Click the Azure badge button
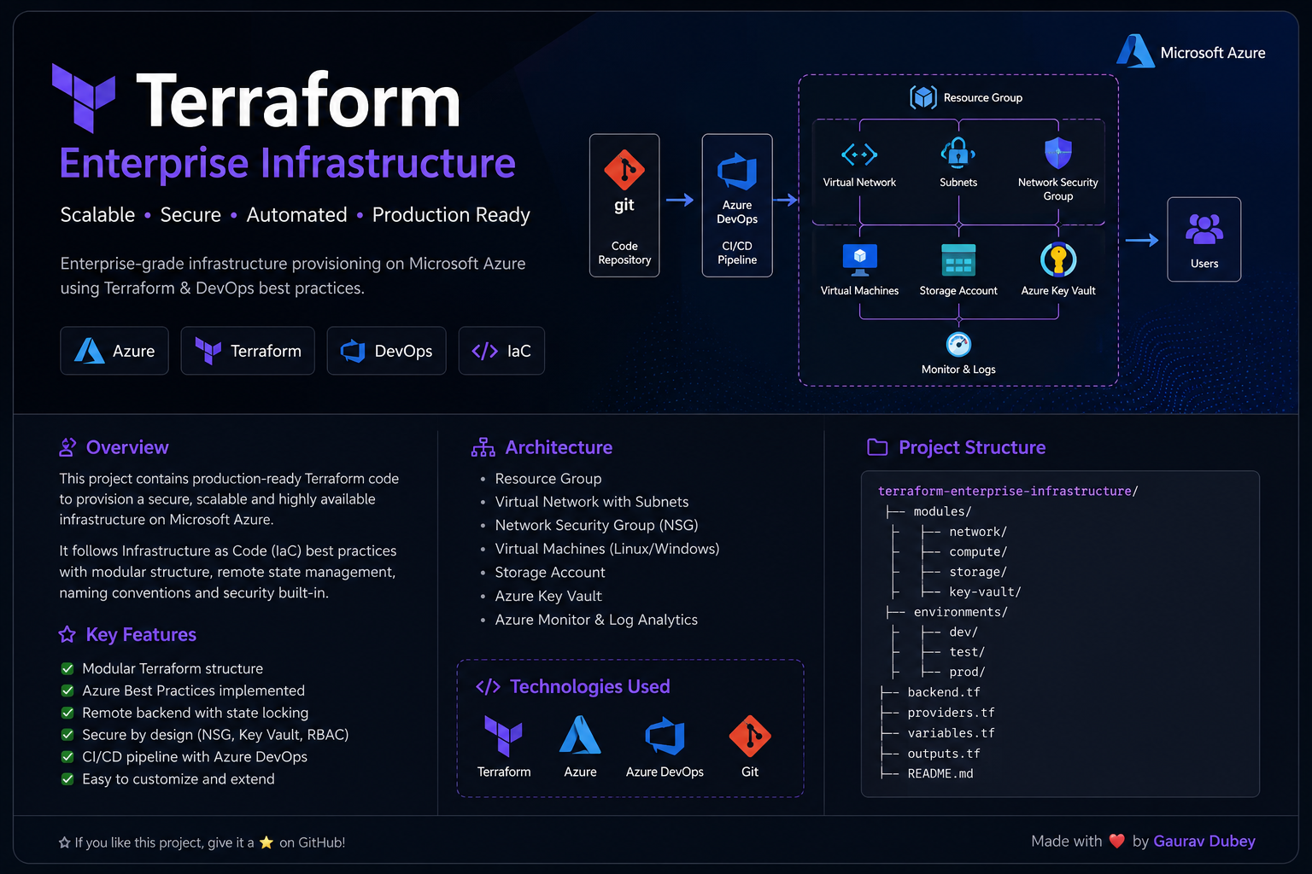This screenshot has width=1312, height=874. (x=114, y=351)
